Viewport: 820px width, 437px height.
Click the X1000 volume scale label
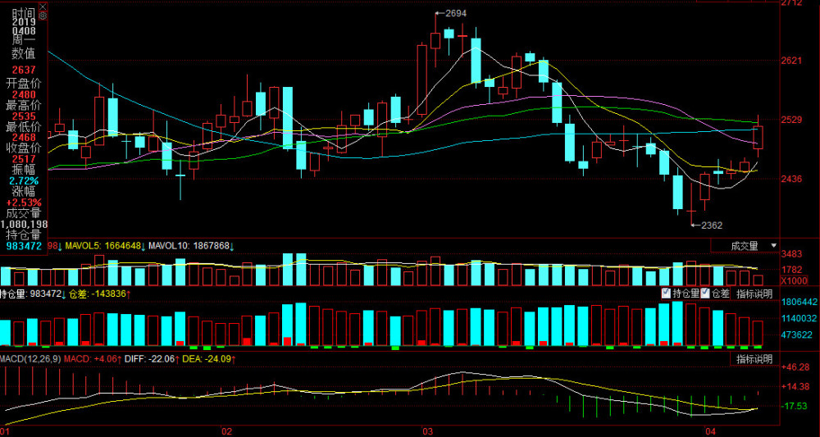coord(793,281)
